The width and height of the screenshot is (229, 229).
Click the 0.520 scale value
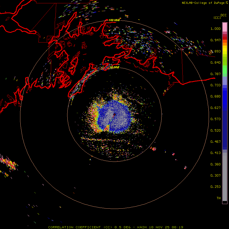pyautogui.click(x=216, y=131)
